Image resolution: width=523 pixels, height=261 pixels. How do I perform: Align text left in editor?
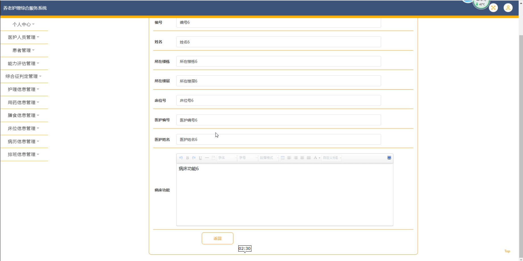[289, 158]
